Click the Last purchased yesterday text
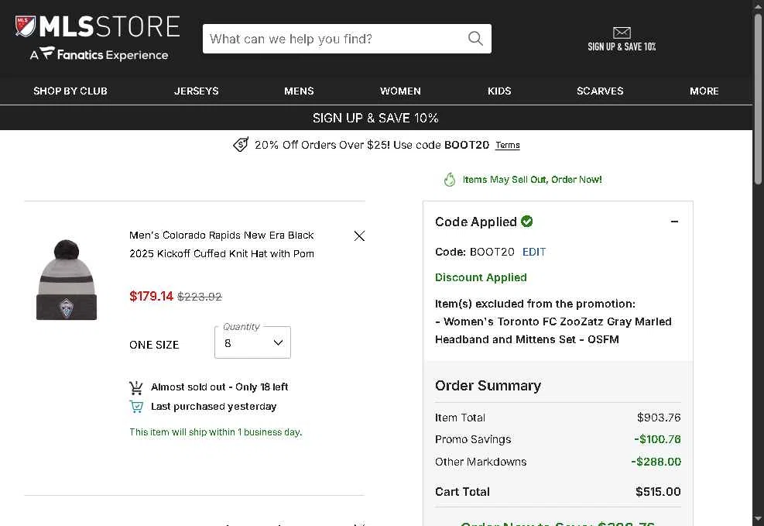The height and width of the screenshot is (526, 764). 214,407
